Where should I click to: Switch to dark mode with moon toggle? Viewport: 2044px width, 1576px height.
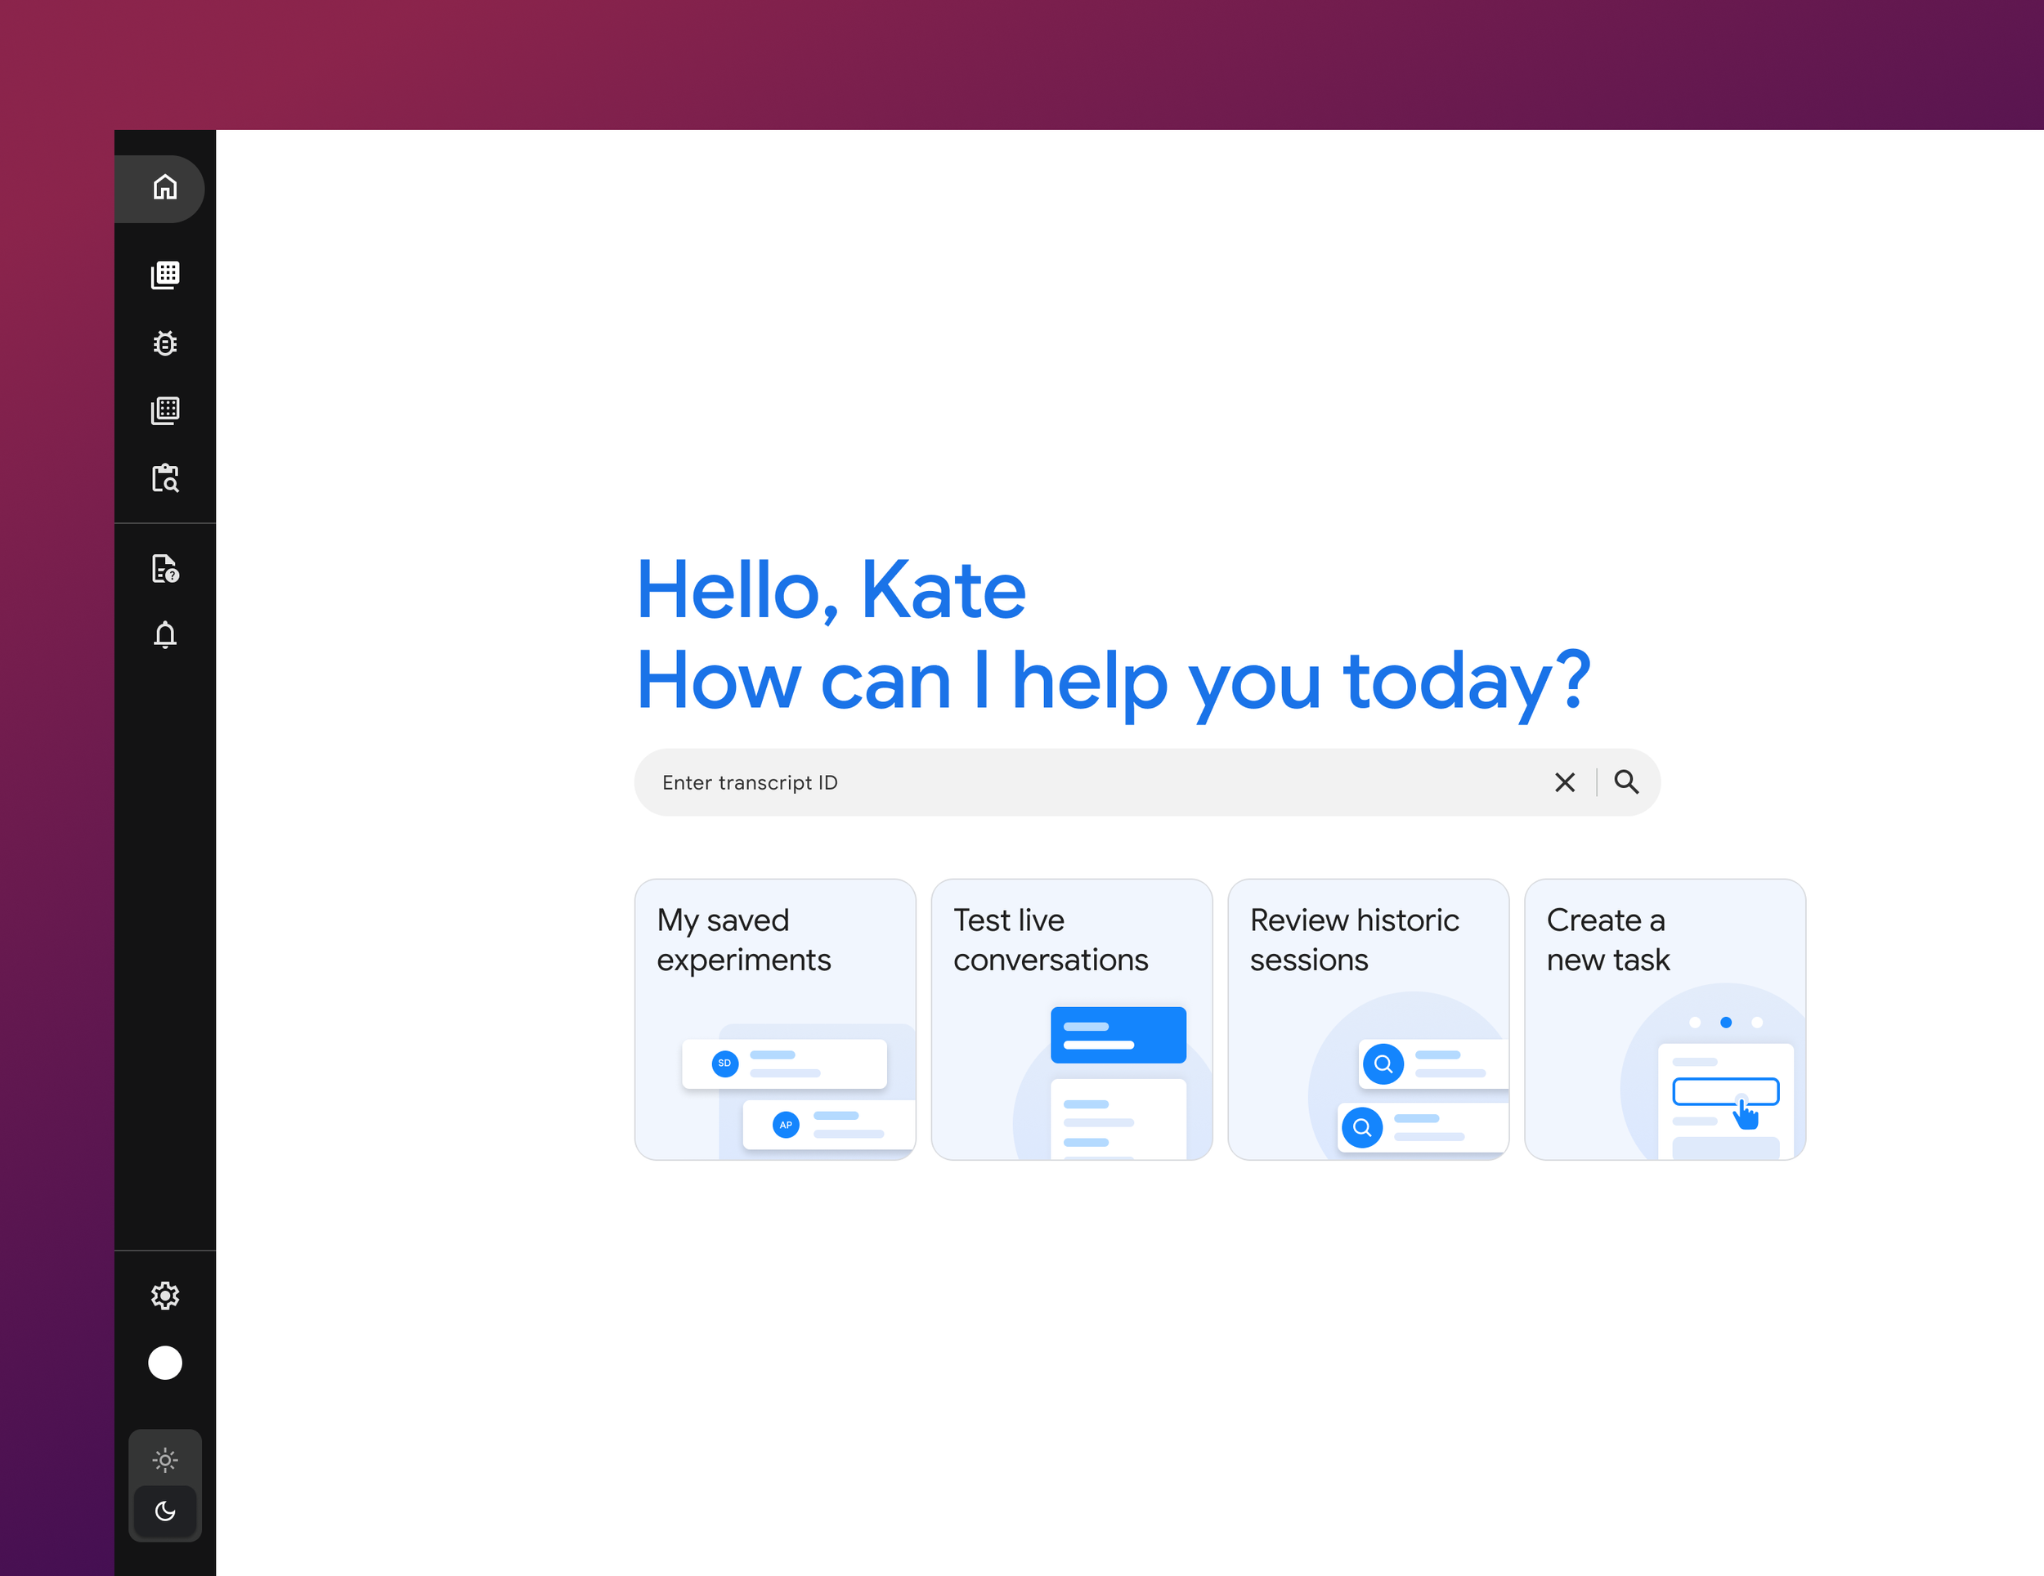tap(164, 1511)
